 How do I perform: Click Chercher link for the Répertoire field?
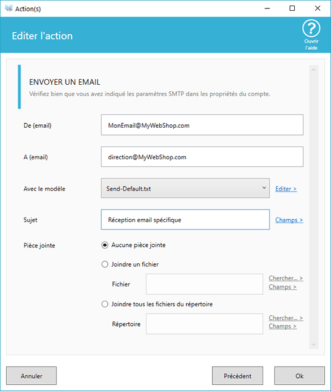tap(286, 318)
